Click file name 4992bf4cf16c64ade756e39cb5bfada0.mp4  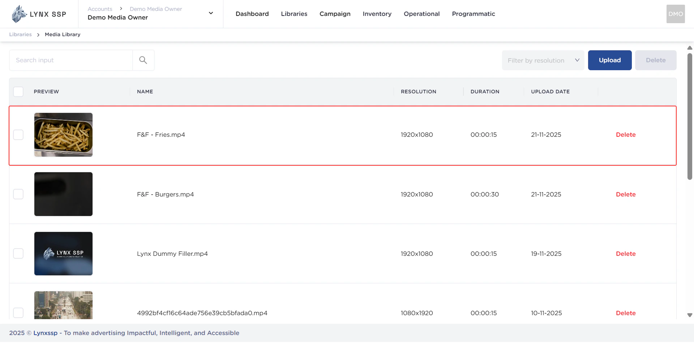point(202,313)
